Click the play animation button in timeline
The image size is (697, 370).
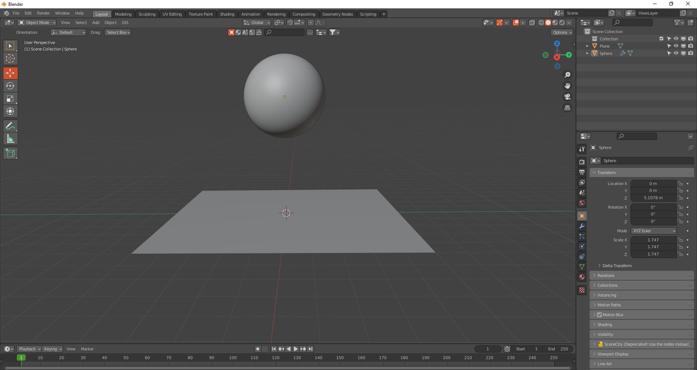point(296,349)
